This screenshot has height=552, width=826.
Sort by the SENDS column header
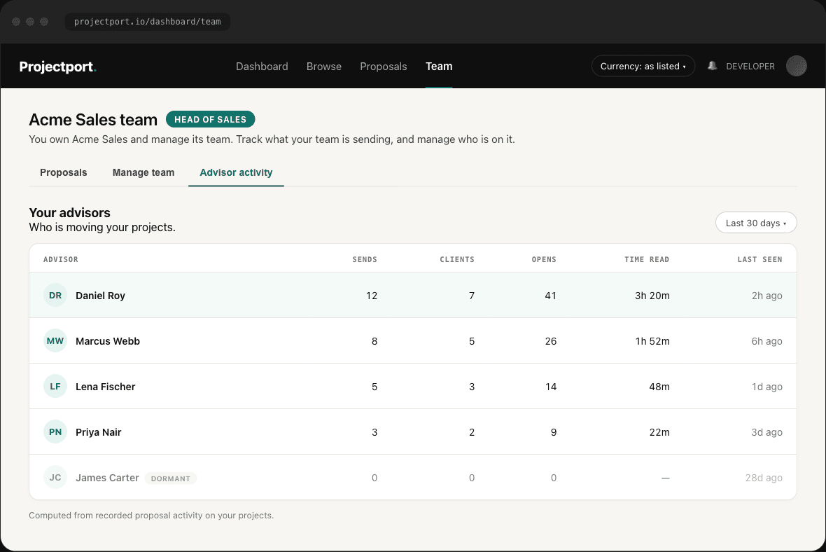(365, 259)
